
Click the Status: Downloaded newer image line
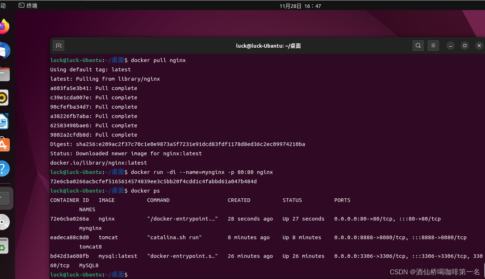pos(126,153)
